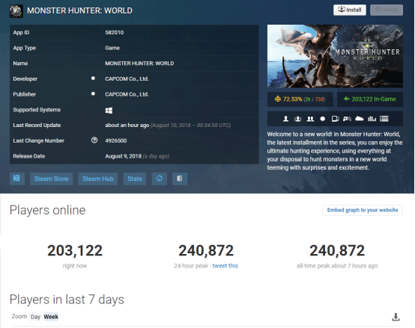Click the Players in last 7 days heading

click(x=67, y=300)
